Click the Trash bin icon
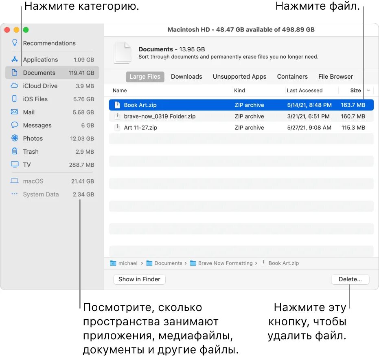Image resolution: width=379 pixels, height=360 pixels. point(15,151)
